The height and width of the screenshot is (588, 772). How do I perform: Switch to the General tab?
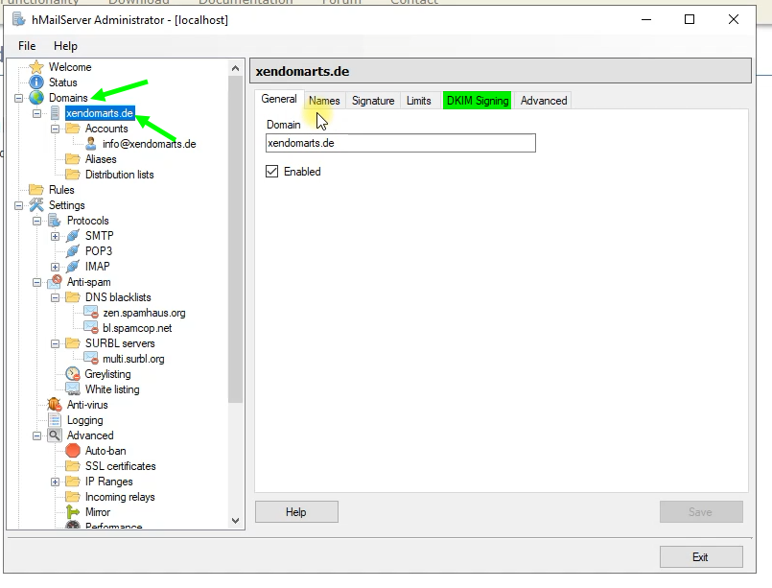pos(279,99)
